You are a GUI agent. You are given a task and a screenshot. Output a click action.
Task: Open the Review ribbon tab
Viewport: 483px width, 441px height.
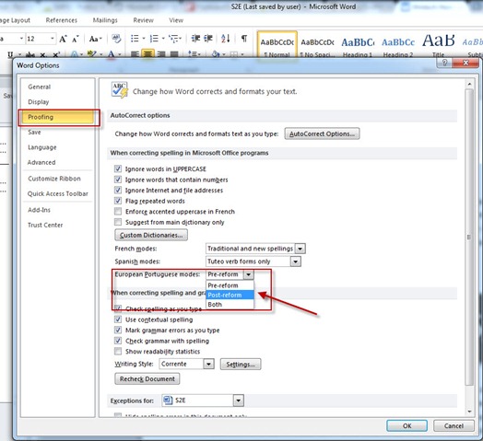pos(143,20)
